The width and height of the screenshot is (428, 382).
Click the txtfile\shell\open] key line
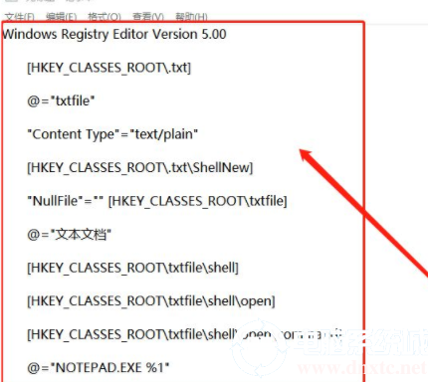tap(151, 301)
